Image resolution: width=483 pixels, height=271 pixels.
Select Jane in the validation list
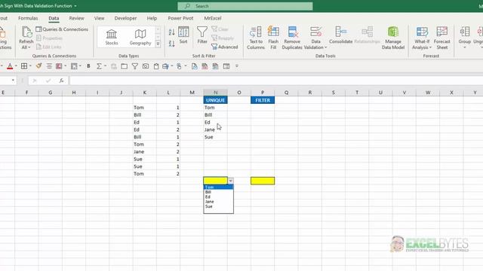(x=218, y=202)
